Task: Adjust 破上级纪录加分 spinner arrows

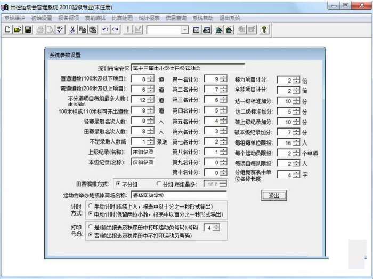Action: coord(296,122)
